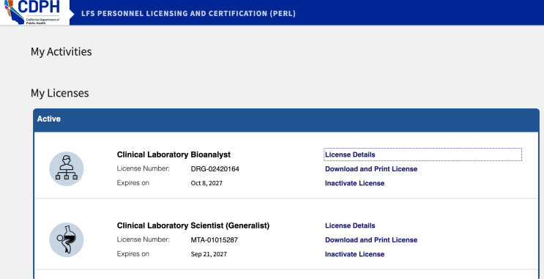Click the Scientist License Number label
The height and width of the screenshot is (279, 544).
click(143, 239)
